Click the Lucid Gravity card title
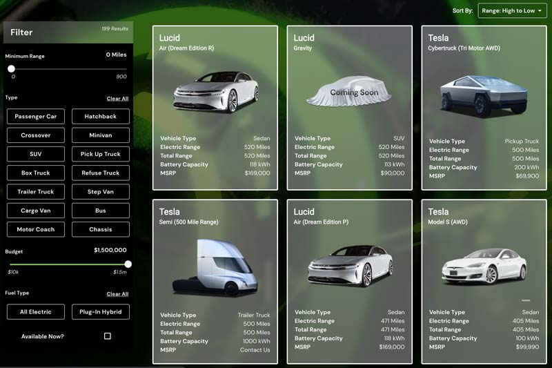 (304, 38)
